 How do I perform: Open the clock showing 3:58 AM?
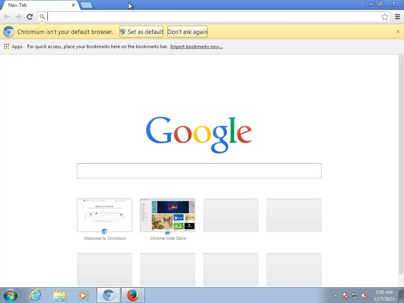click(384, 296)
